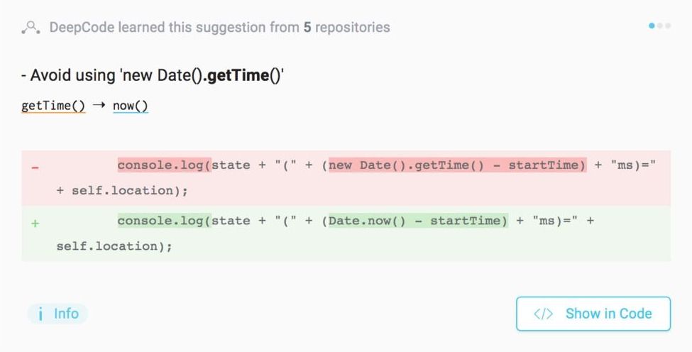The image size is (692, 352).
Task: Click the 'i' icon in the Info badge
Action: coord(41,314)
